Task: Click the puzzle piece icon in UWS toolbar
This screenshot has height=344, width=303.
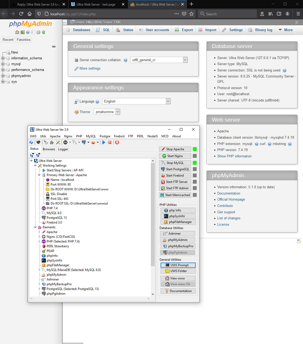Action: (x=52, y=142)
